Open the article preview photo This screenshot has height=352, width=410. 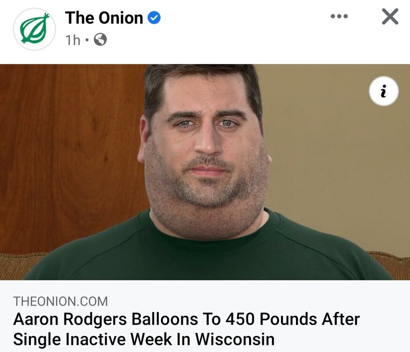tap(205, 172)
